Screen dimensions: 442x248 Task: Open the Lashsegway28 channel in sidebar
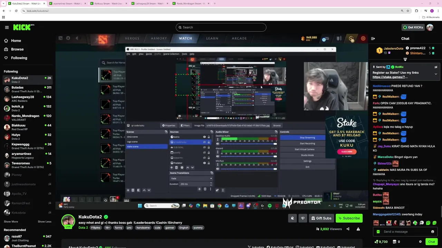28,99
